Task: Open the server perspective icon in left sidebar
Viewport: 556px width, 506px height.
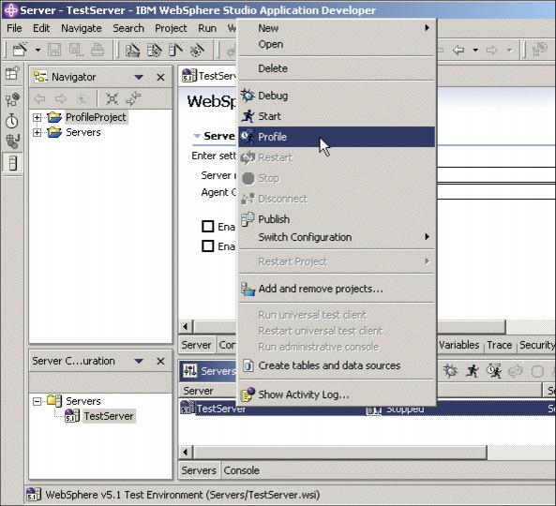Action: [12, 163]
